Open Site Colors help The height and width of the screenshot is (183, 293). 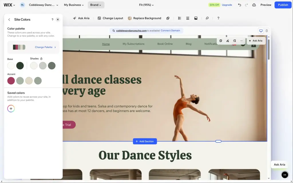click(x=52, y=19)
